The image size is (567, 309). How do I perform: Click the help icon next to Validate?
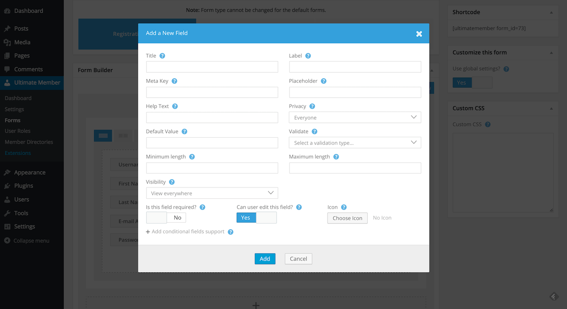click(x=314, y=132)
